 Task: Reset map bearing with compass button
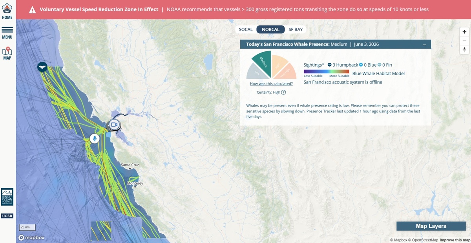point(465,49)
